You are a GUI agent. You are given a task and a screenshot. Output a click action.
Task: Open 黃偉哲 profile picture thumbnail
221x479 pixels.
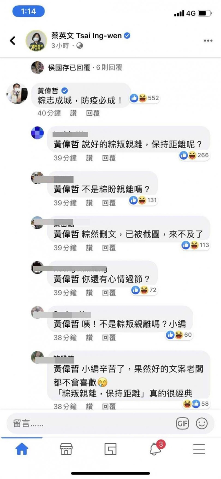point(17,94)
